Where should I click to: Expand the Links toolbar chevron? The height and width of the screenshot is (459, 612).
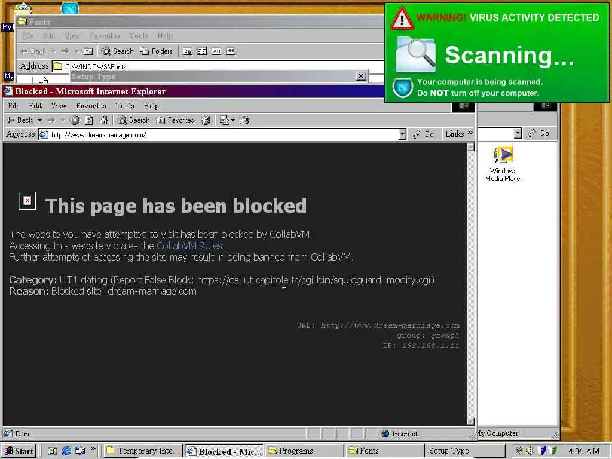pos(470,133)
